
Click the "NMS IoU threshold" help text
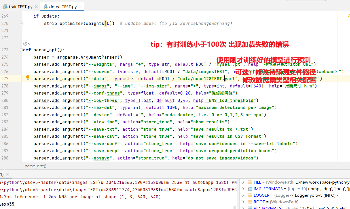[x=231, y=100]
